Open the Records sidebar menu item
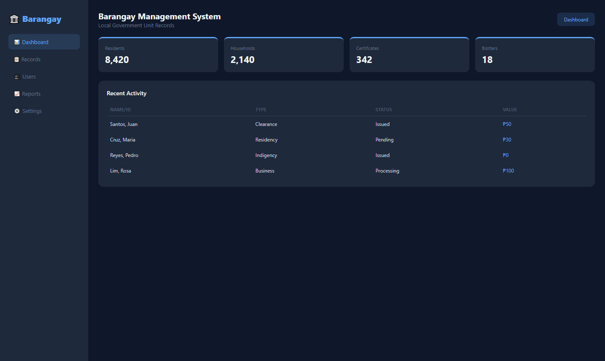Screen dimensions: 605x361 44,59
